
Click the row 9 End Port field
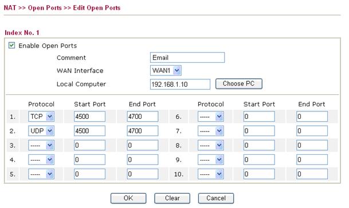coord(312,159)
